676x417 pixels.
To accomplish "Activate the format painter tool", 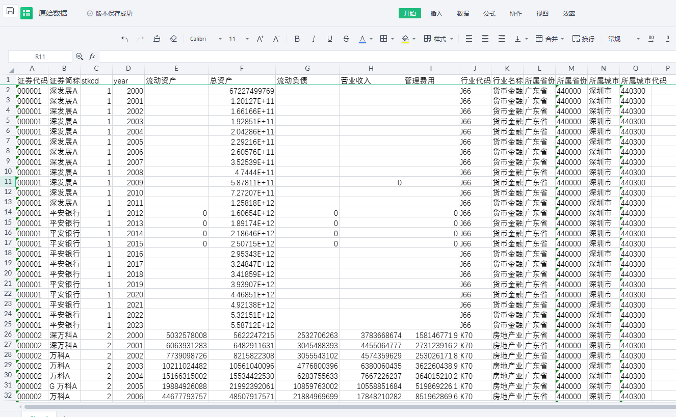I will coord(157,39).
